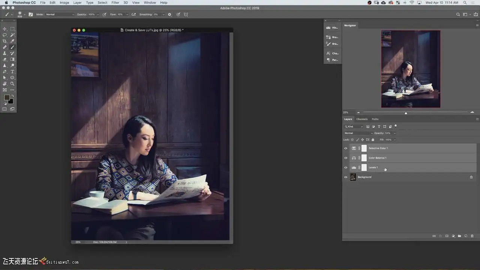Select the Crop tool
The height and width of the screenshot is (270, 480).
(5, 41)
